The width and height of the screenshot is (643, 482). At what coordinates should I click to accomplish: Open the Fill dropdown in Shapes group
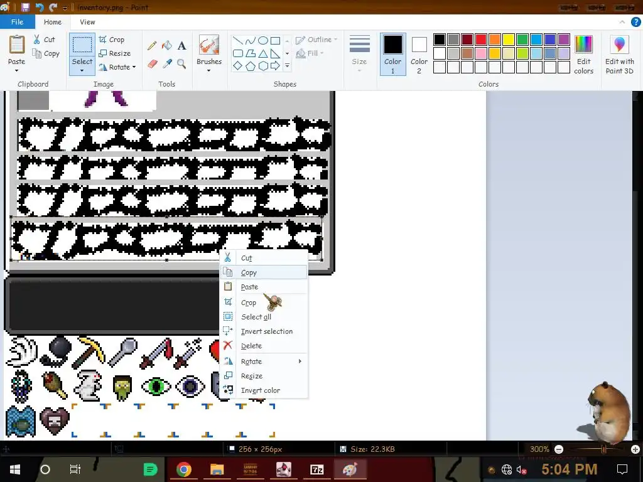[x=310, y=53]
